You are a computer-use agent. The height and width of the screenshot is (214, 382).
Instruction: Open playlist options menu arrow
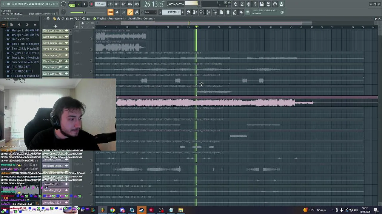click(44, 19)
